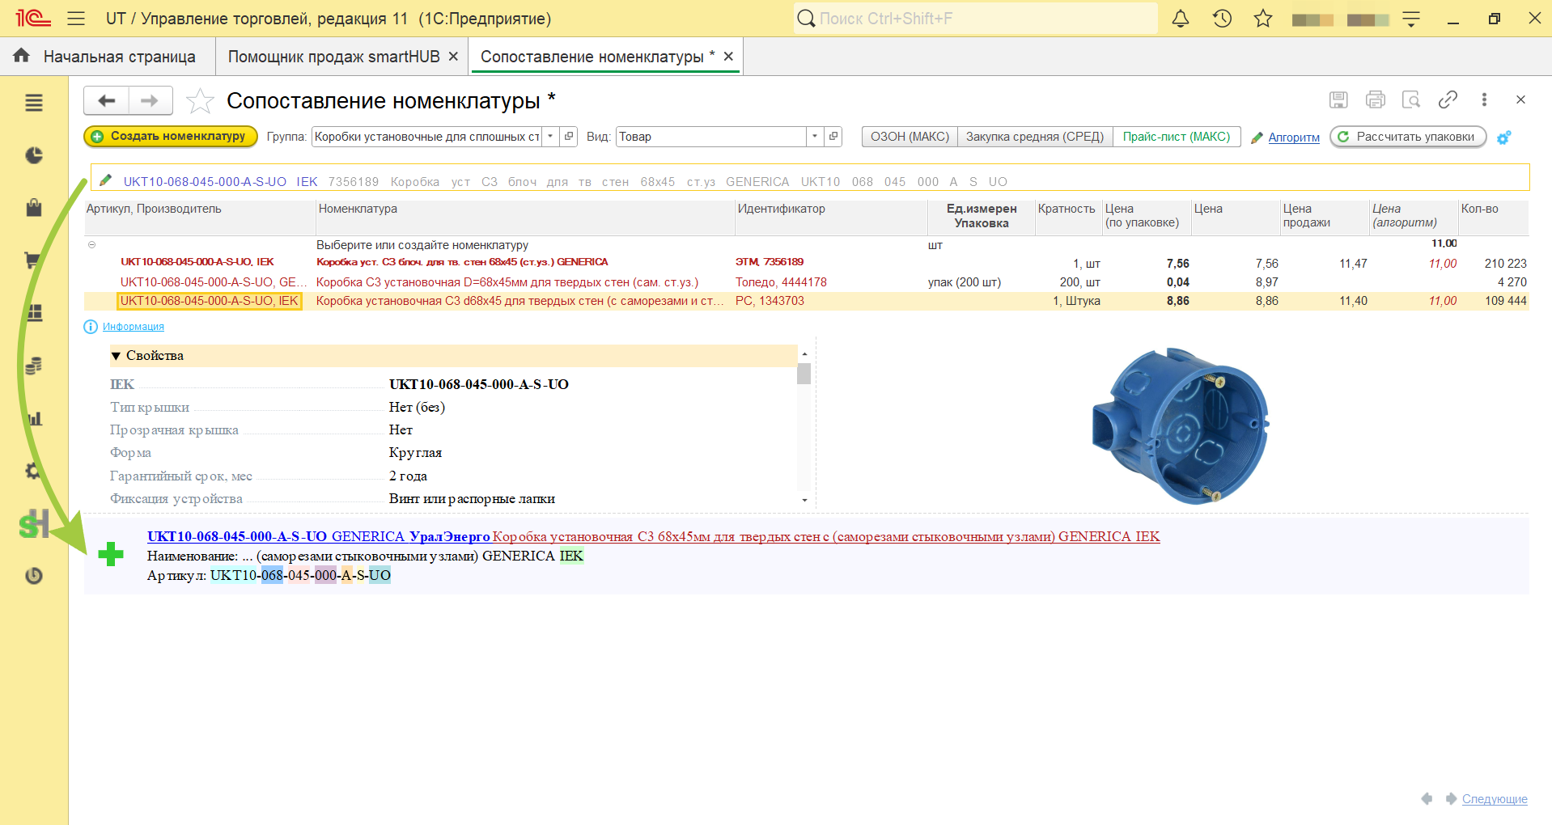
Task: Click the Вид Товар input field
Action: click(x=711, y=137)
